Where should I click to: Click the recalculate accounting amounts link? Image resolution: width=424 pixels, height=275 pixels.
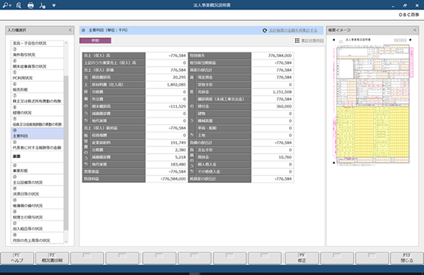pos(293,30)
